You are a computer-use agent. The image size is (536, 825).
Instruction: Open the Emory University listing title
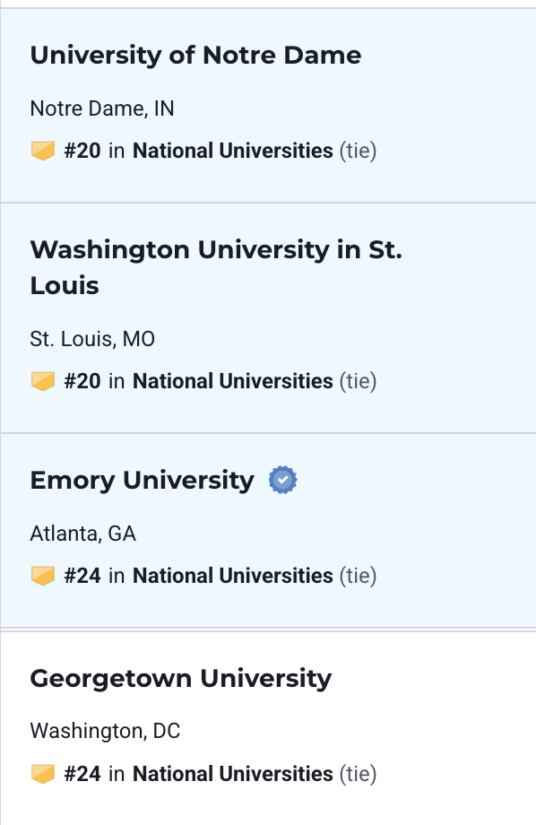pos(142,481)
